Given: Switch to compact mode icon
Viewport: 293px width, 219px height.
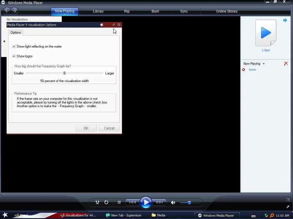Looking at the screenshot, I should (288, 206).
